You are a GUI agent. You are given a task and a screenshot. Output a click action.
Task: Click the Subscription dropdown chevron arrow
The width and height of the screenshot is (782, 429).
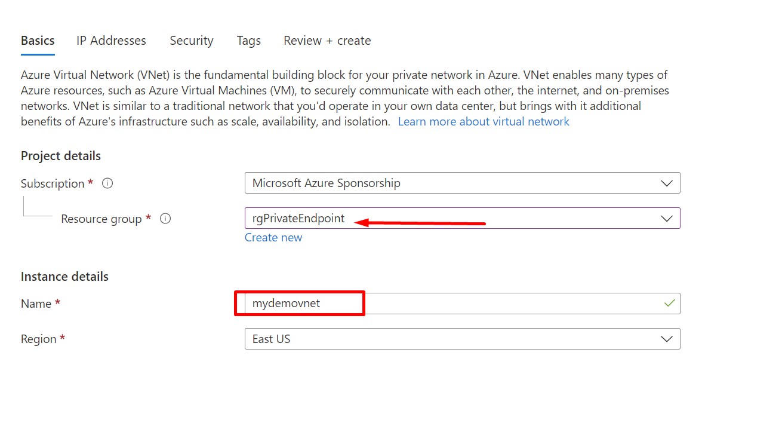click(667, 183)
